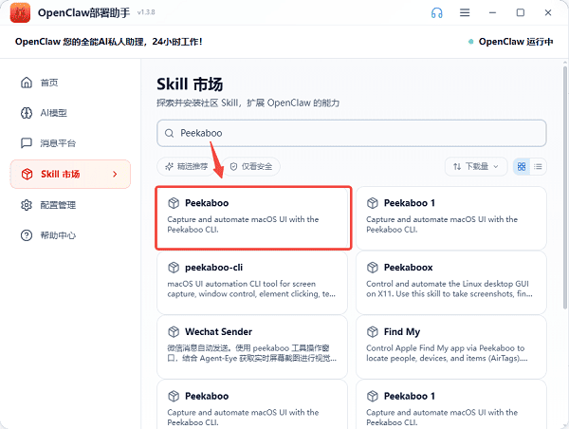Click the gear icon for 配置管理
Viewport: 569px width, 429px height.
(x=27, y=205)
